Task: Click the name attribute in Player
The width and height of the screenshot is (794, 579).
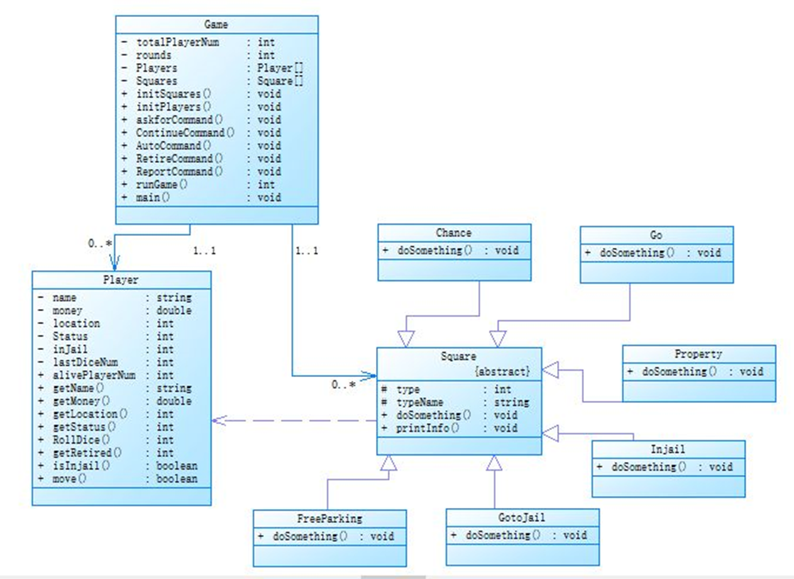Action: pyautogui.click(x=65, y=297)
